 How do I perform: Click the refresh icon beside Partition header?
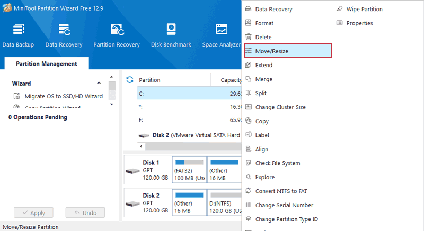click(x=129, y=80)
